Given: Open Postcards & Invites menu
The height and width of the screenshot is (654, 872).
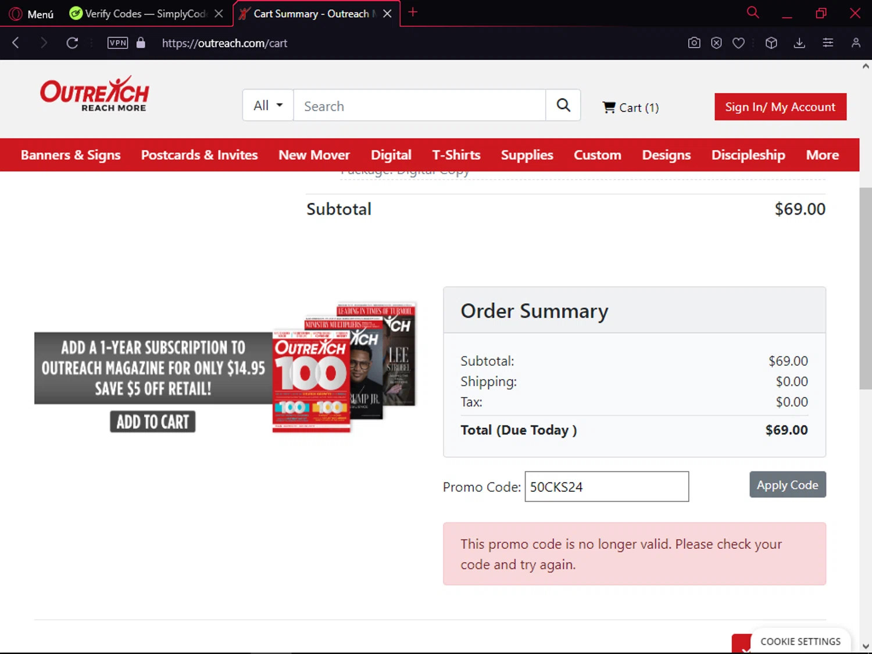Looking at the screenshot, I should tap(199, 155).
